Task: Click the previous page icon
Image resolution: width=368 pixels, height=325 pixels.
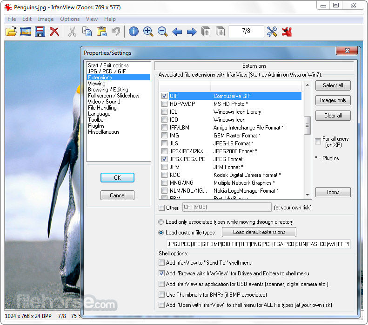Action: (x=206, y=32)
